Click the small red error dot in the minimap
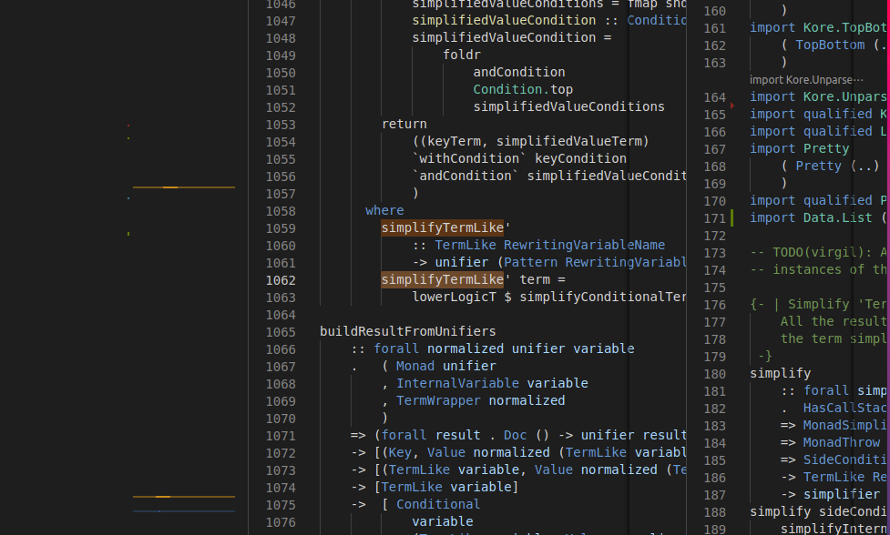This screenshot has height=535, width=890. point(128,126)
